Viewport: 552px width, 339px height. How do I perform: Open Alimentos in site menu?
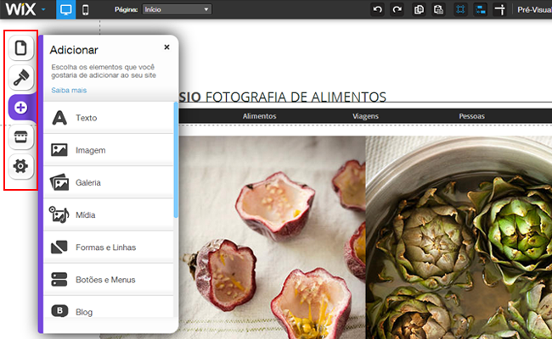click(260, 116)
